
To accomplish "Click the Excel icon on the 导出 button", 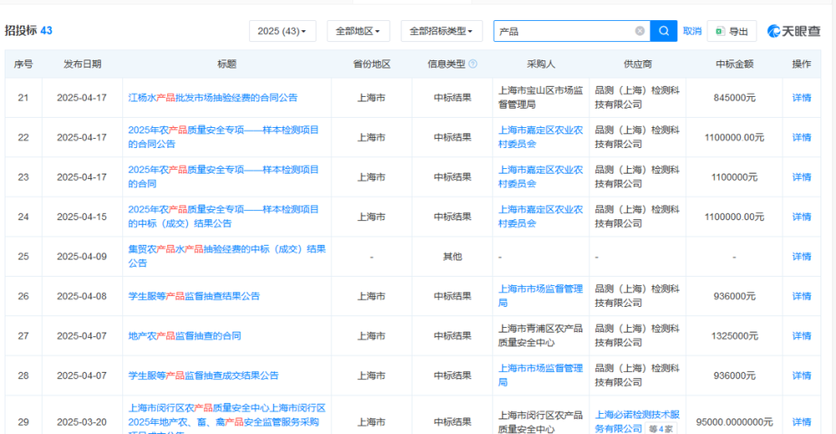I will 720,31.
